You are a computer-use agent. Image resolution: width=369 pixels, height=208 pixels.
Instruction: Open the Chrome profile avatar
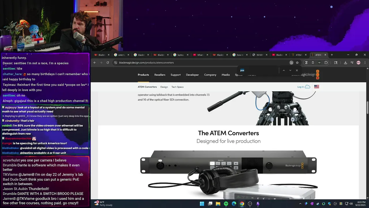pyautogui.click(x=358, y=63)
